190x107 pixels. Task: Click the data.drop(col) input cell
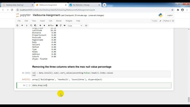101,85
